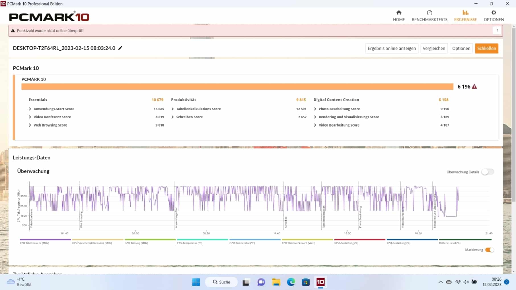The height and width of the screenshot is (290, 516).
Task: Open the Home icon in top navigation
Action: [398, 13]
